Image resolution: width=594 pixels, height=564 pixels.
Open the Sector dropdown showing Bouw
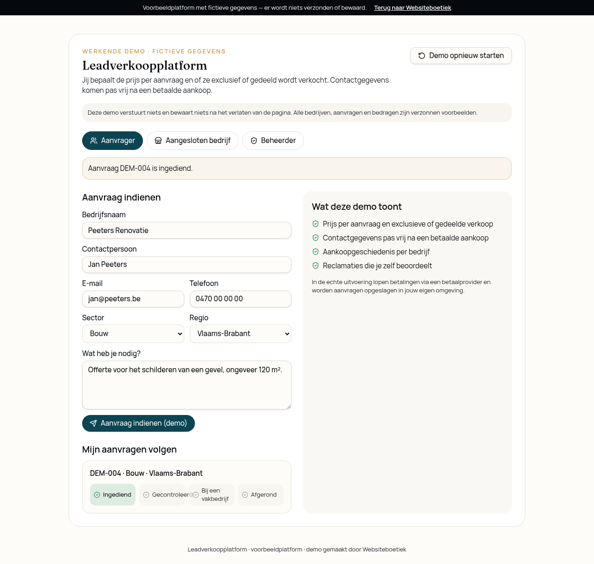pyautogui.click(x=133, y=334)
